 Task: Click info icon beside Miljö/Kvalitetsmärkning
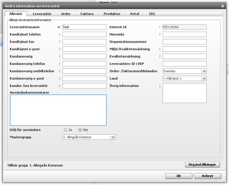(160, 49)
